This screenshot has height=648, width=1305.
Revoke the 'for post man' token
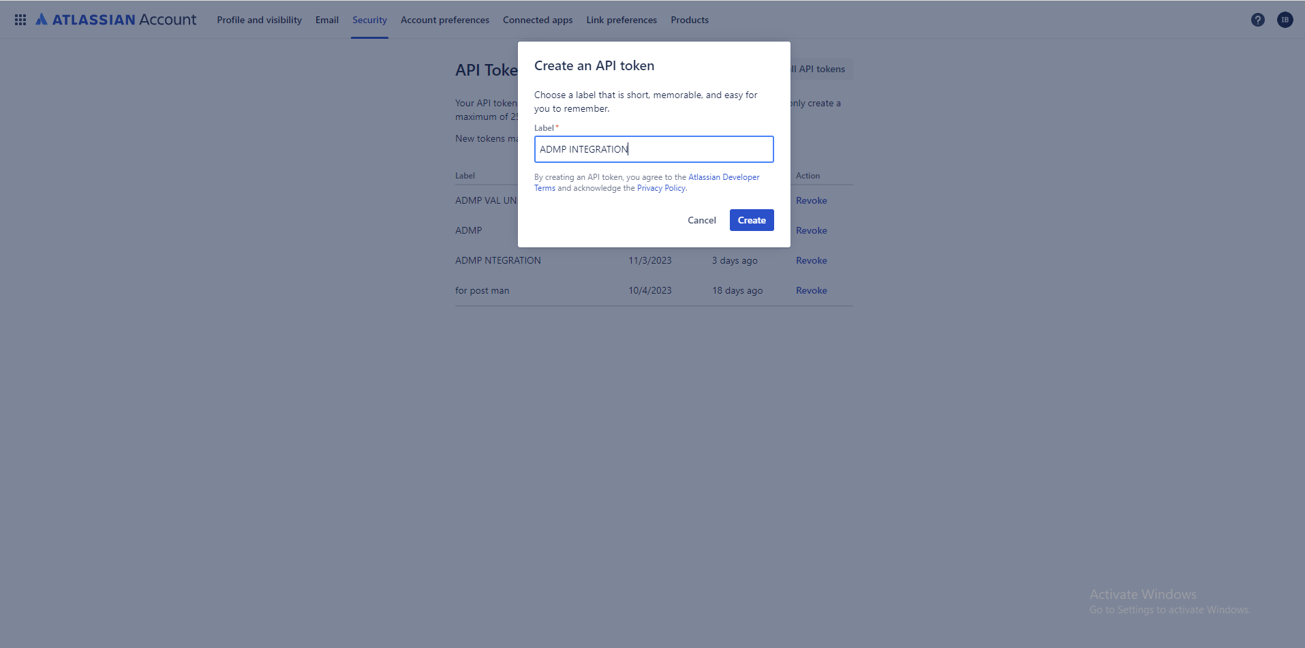(x=811, y=290)
